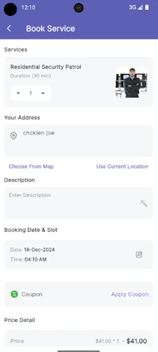The image size is (158, 352).
Task: Tap the magic wand icon in description
Action: [144, 203]
